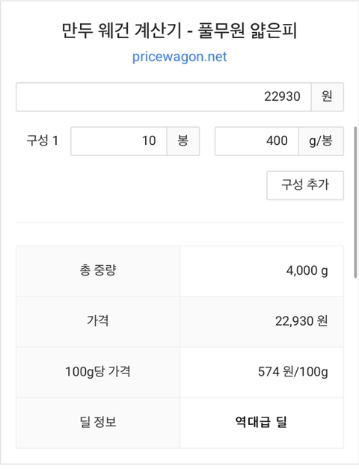Click the 만두 웨건 계산기 page title

pyautogui.click(x=179, y=31)
